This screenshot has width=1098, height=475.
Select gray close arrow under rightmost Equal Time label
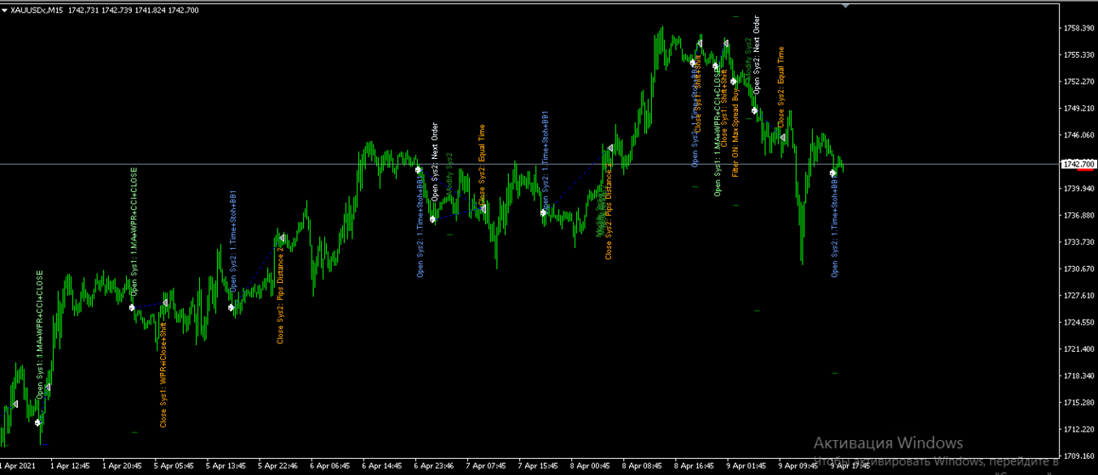(783, 137)
